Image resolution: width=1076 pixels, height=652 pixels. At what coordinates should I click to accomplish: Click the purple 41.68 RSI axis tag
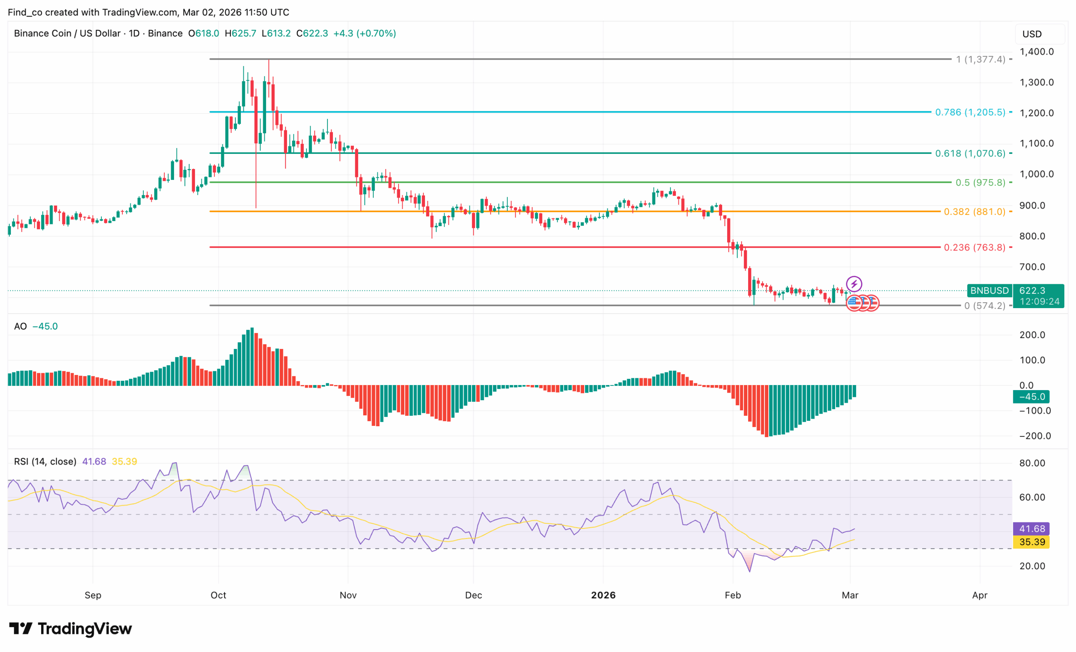pyautogui.click(x=1031, y=528)
